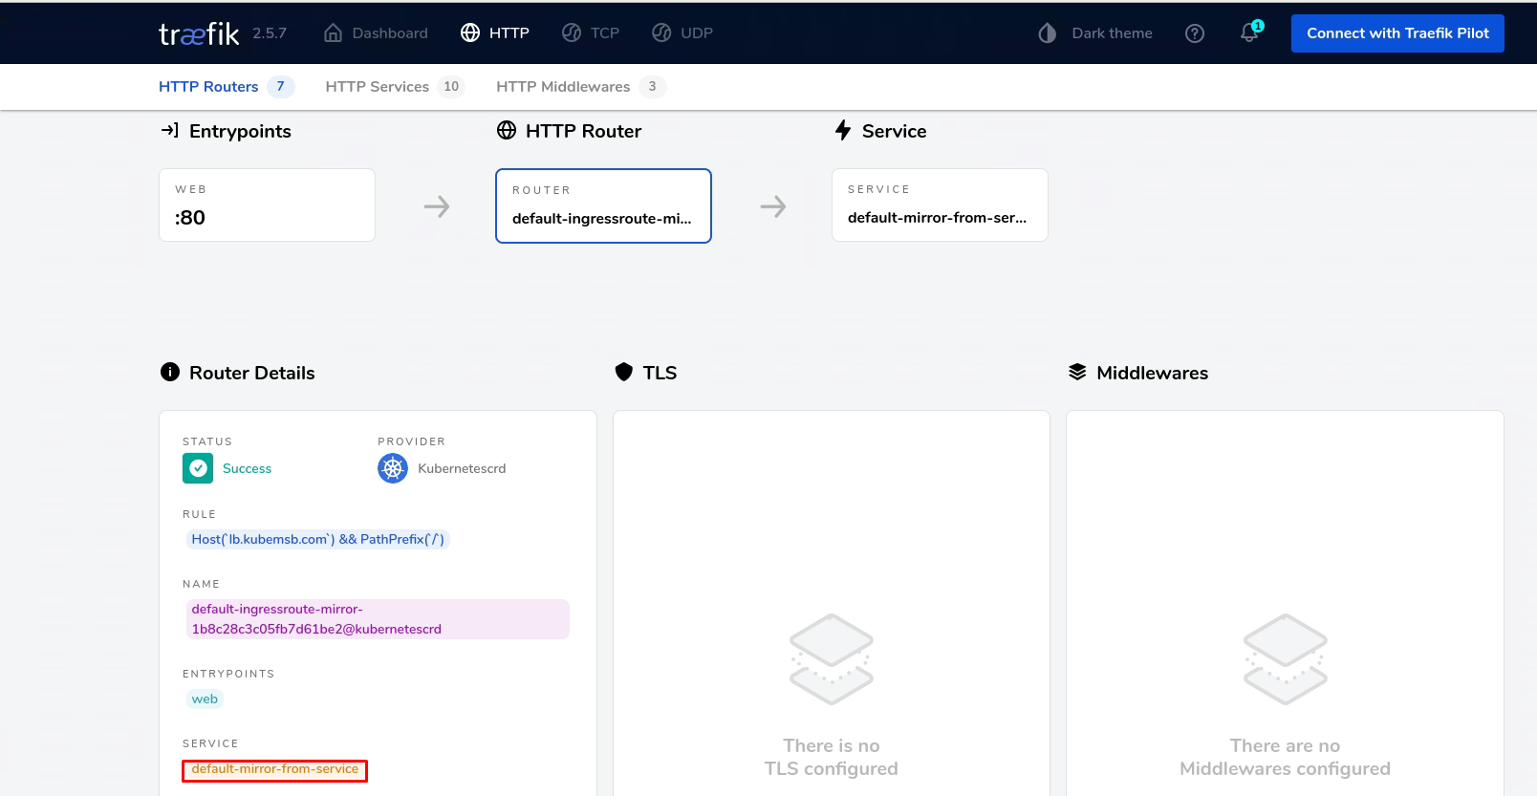Open the TCP section
Screen dimensions: 1537x796
[x=591, y=33]
